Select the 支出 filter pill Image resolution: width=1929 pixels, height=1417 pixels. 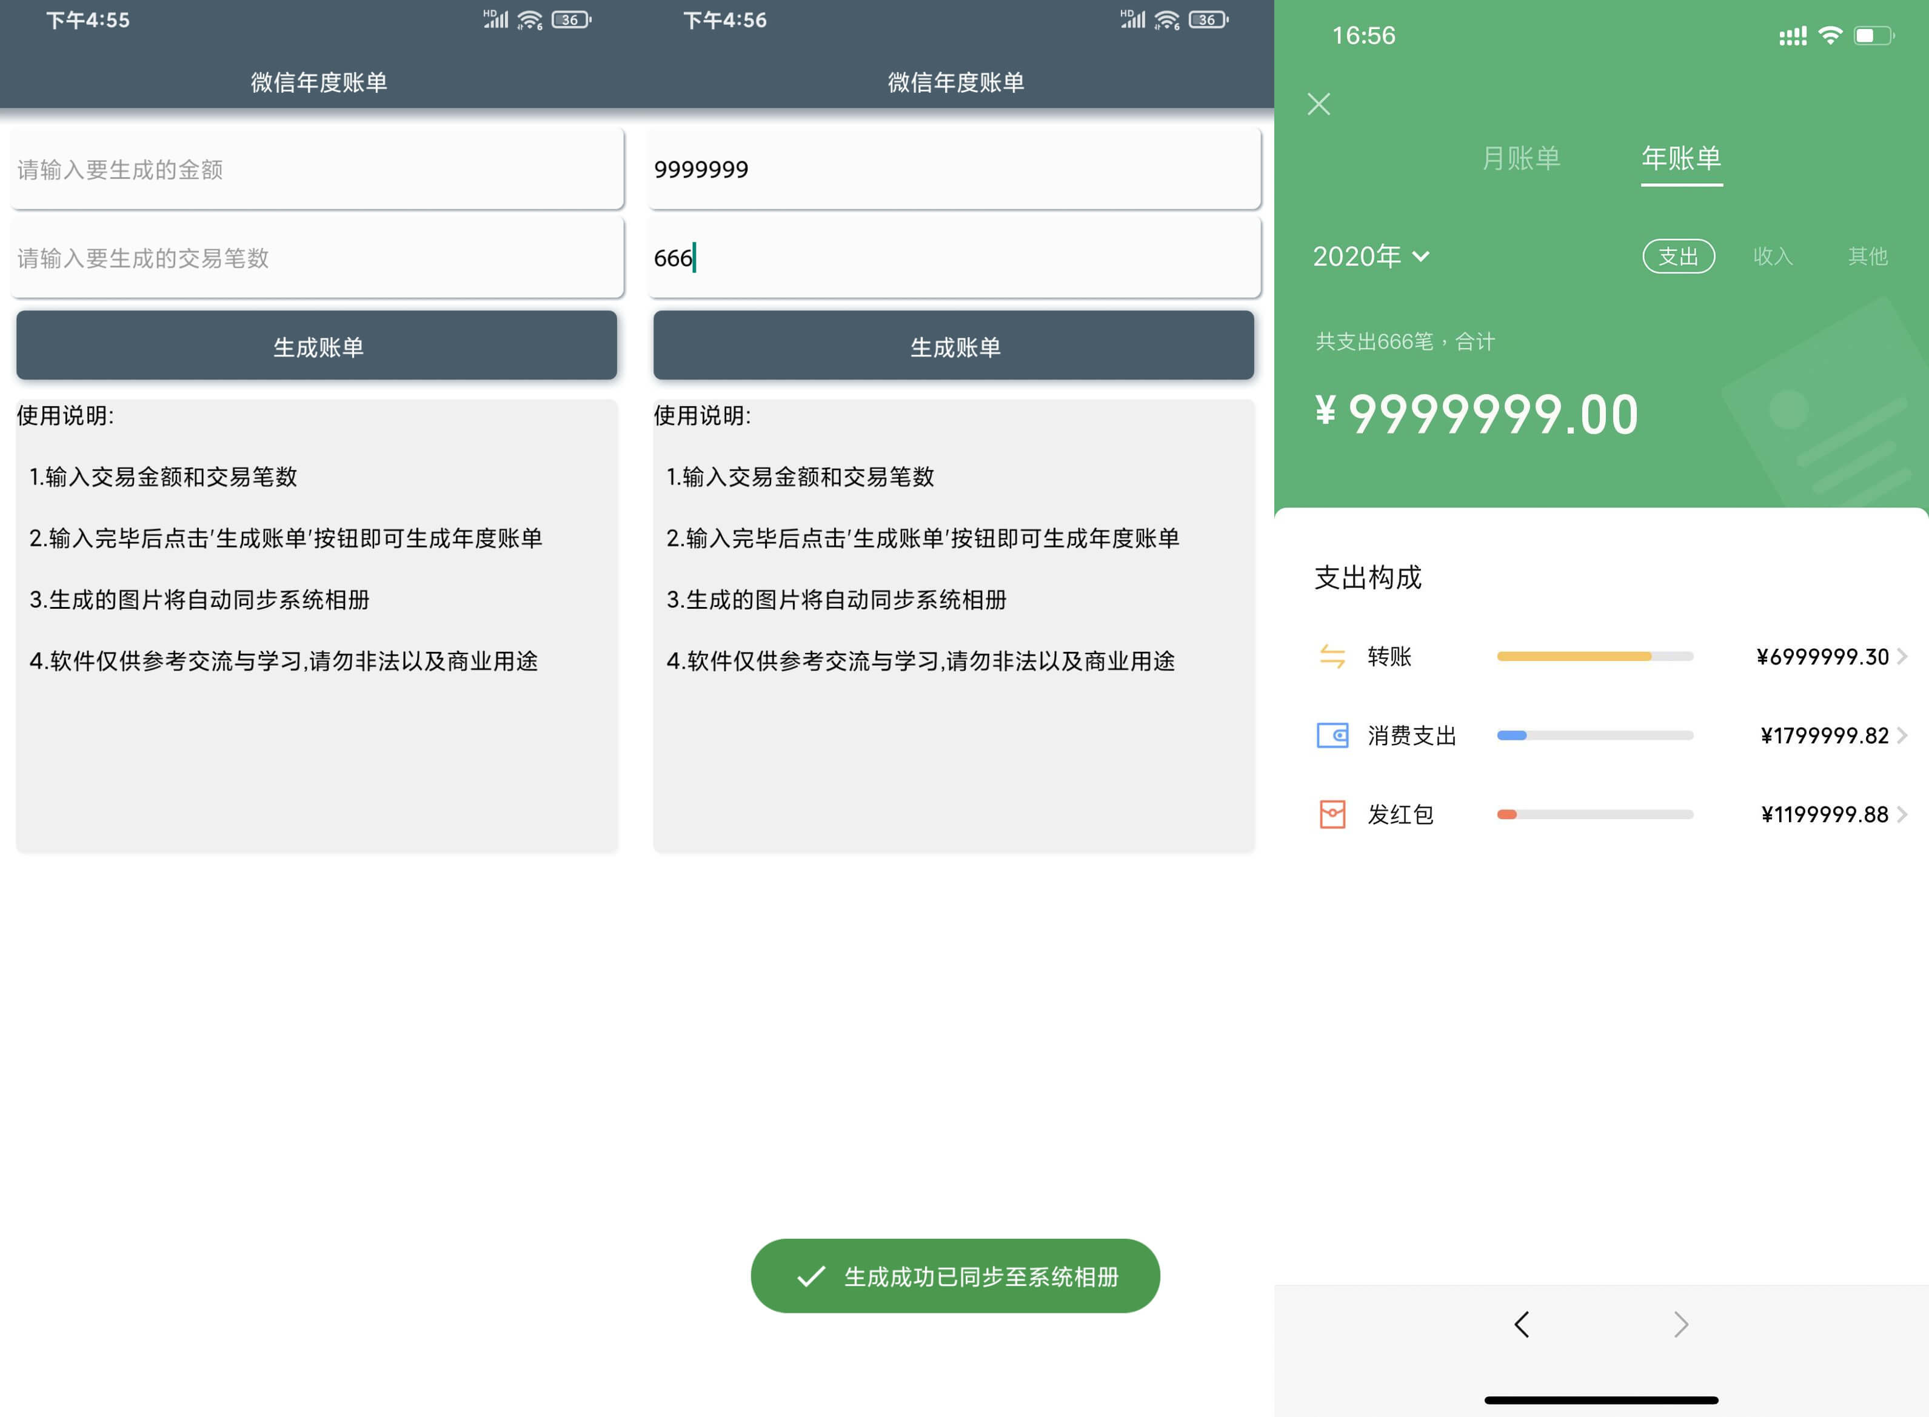pyautogui.click(x=1678, y=256)
